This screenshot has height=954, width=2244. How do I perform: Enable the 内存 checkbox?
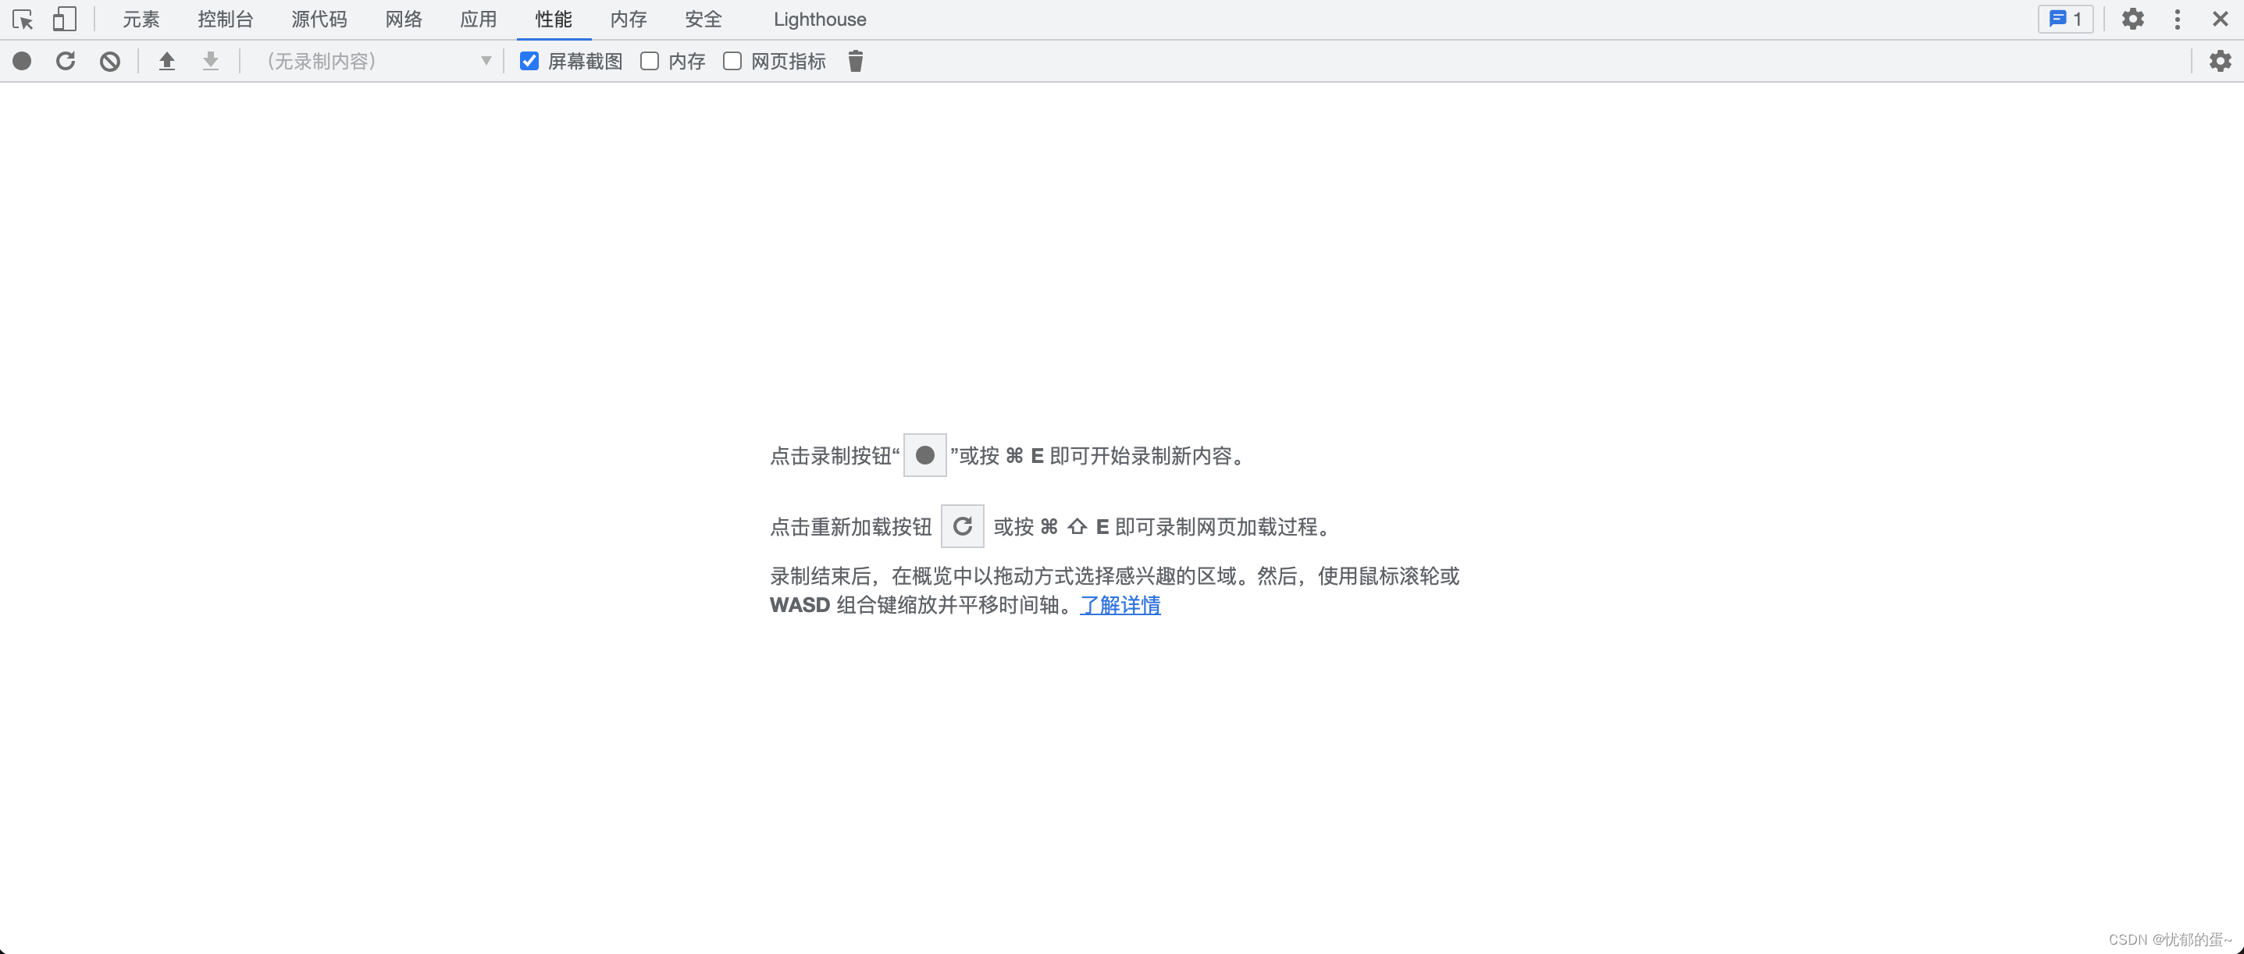click(650, 62)
